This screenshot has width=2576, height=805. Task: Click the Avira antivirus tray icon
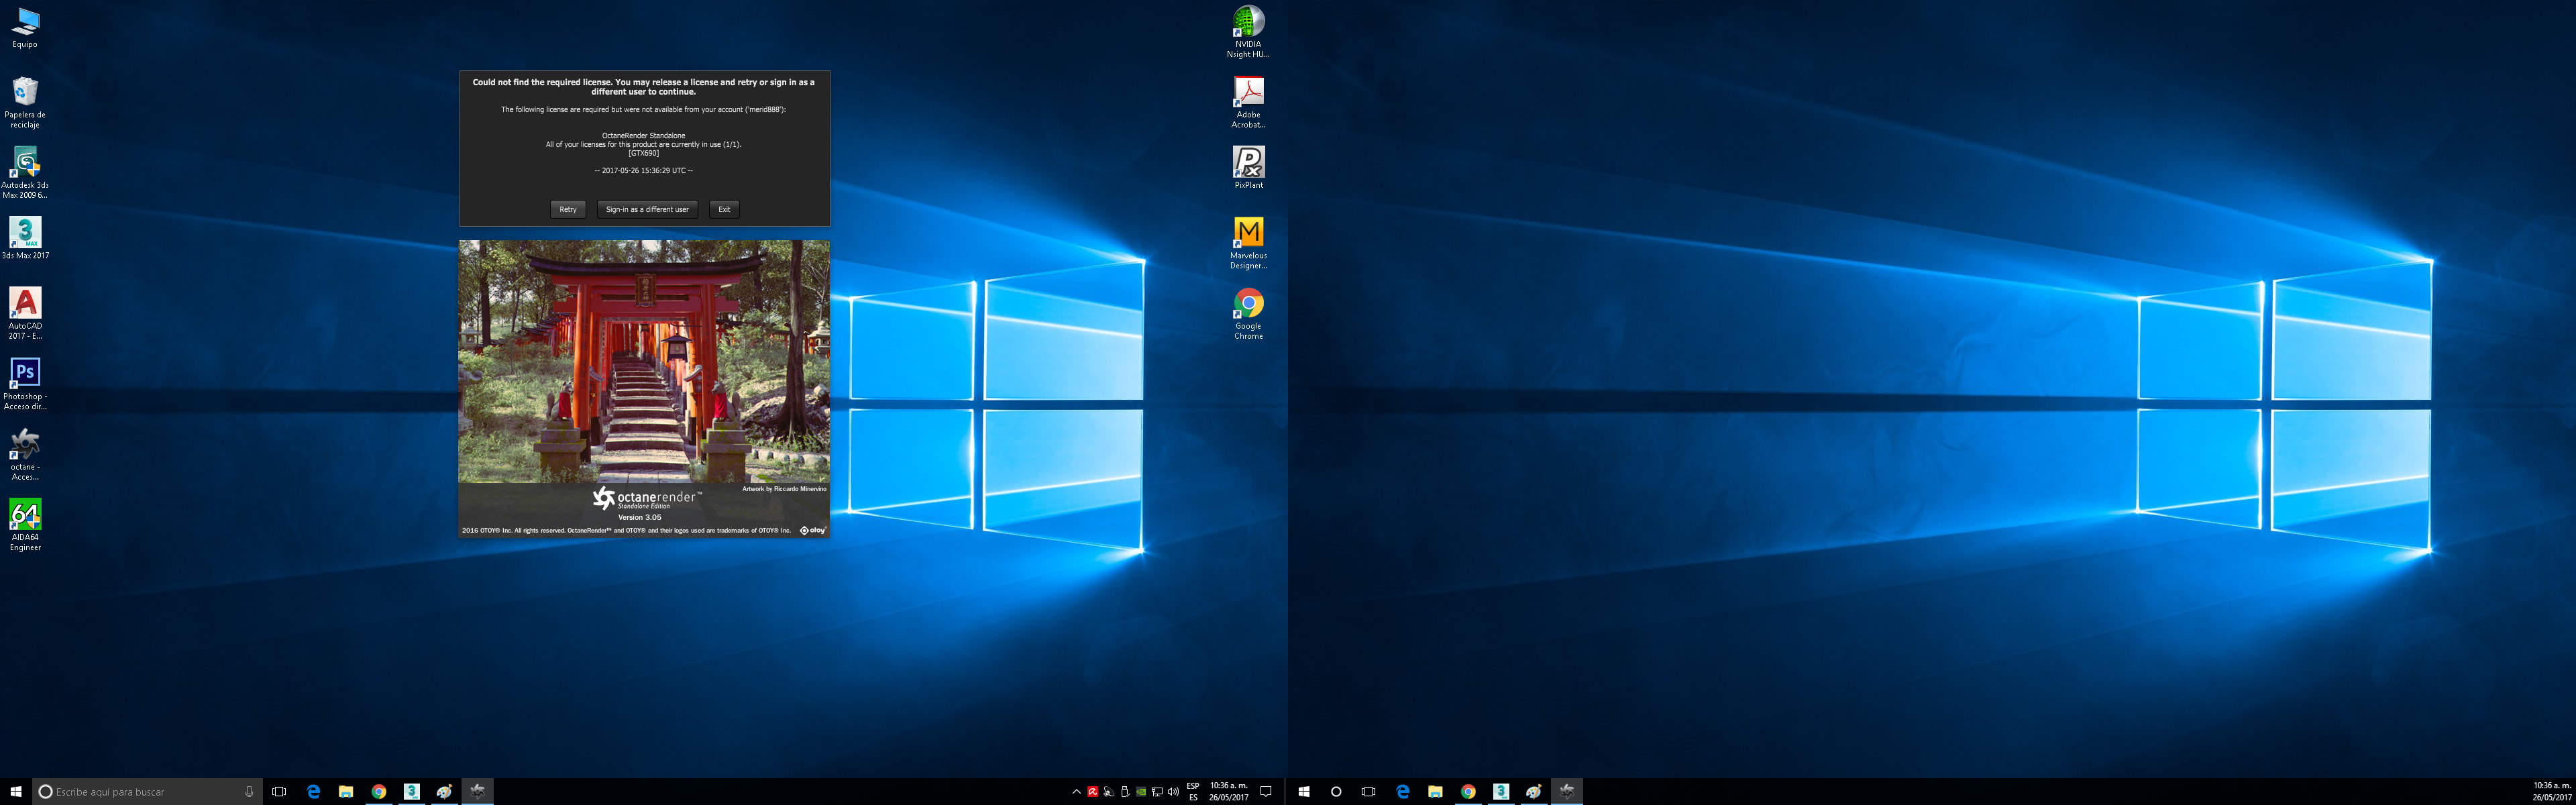(x=1092, y=792)
